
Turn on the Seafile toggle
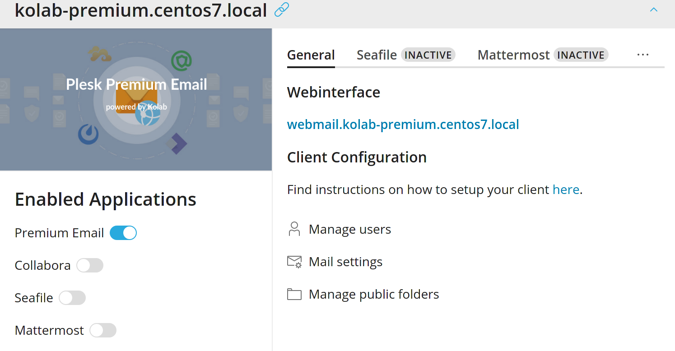click(72, 298)
